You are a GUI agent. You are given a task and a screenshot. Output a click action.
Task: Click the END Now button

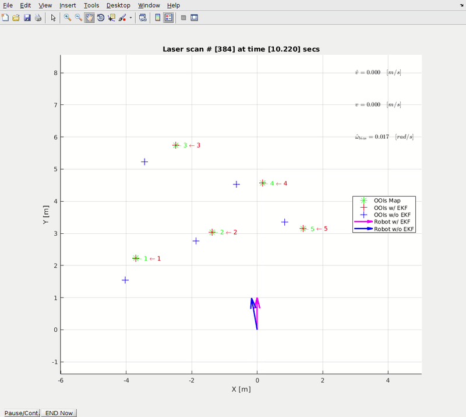pyautogui.click(x=59, y=413)
